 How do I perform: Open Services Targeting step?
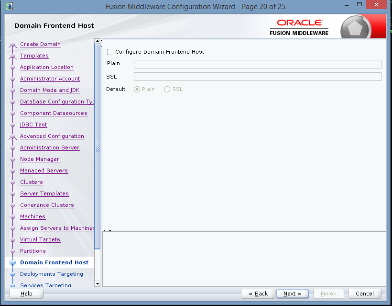click(45, 285)
